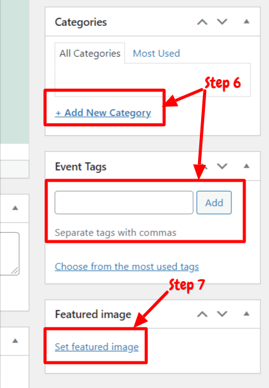
Task: Click the Set featured image link
Action: click(97, 347)
